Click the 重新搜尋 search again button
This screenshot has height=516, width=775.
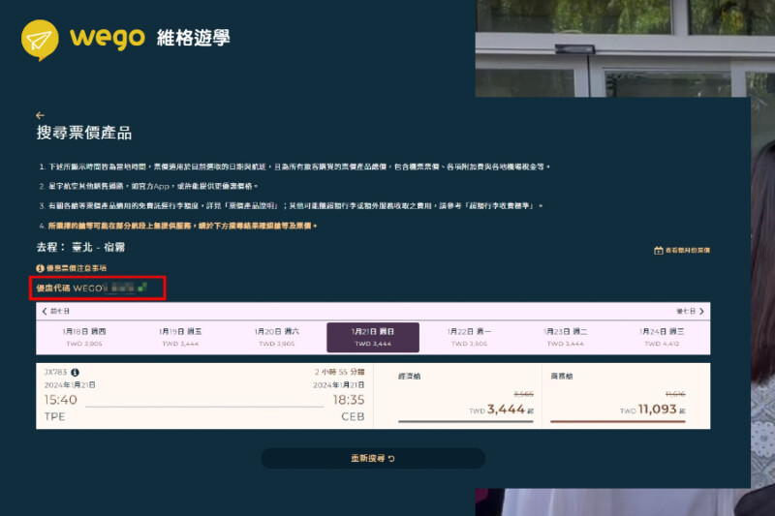tap(373, 458)
